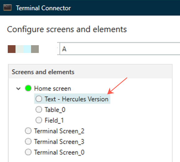
Task: Toggle the circle beside Table_0
Action: coord(39,109)
